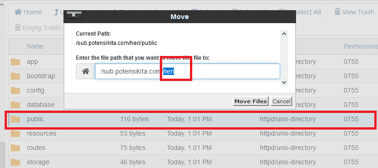The height and width of the screenshot is (168, 378).
Task: Close the Move dialog with the X button
Action: [74, 15]
